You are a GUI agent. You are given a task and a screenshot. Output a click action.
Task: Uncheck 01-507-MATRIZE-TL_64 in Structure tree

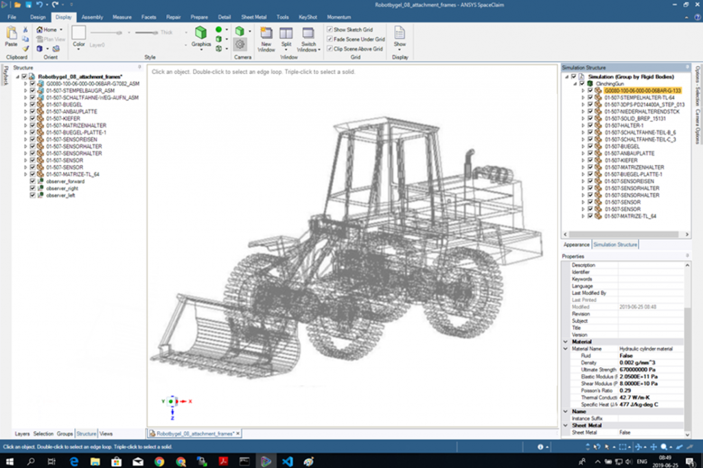[x=32, y=174]
